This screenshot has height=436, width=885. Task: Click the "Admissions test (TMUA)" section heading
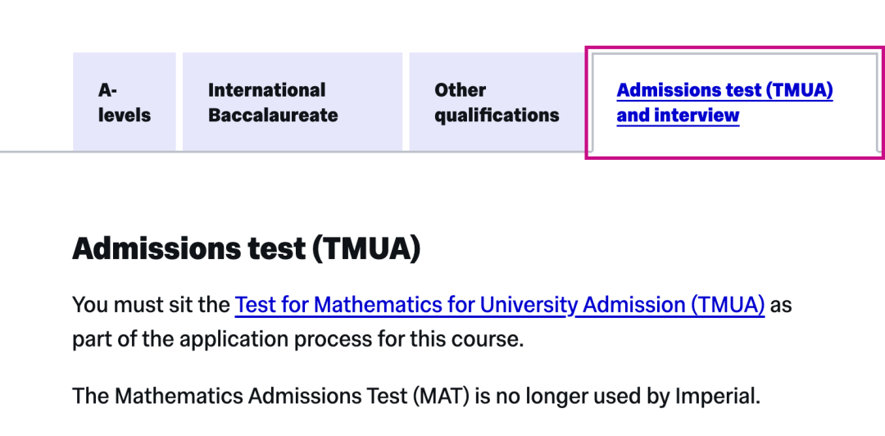pyautogui.click(x=247, y=248)
